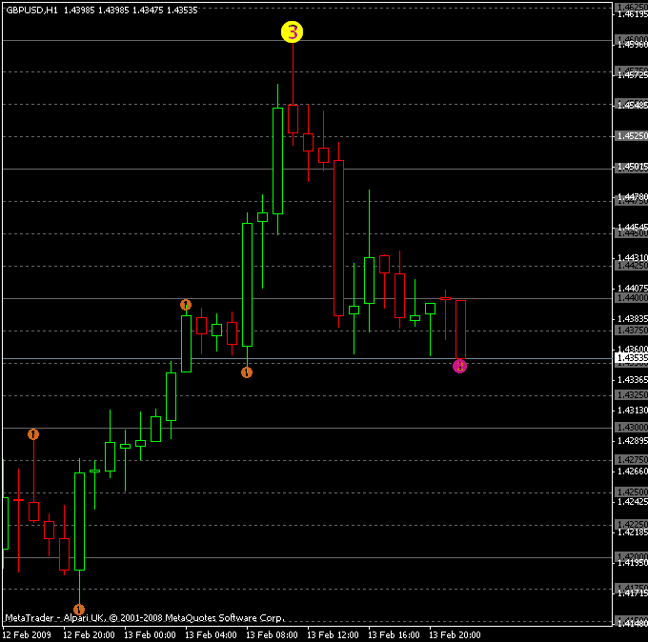The width and height of the screenshot is (648, 642).
Task: Click the 13 Feb 00:00 time label
Action: 150,634
